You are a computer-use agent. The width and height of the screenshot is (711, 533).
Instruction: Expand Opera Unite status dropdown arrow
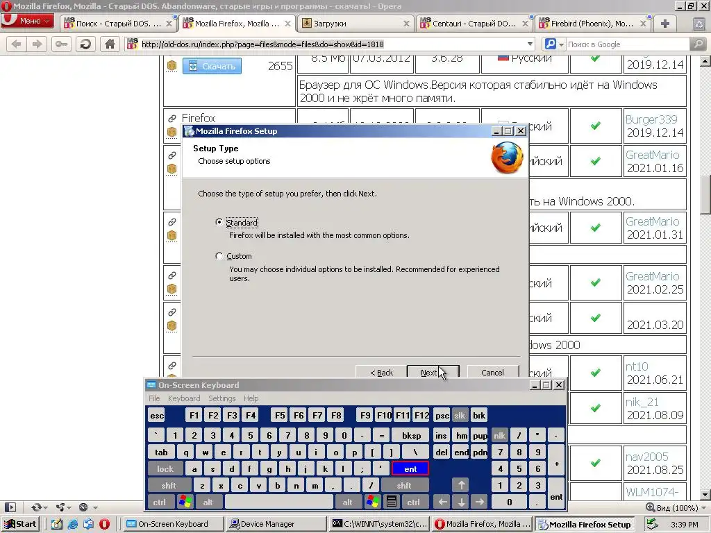pyautogui.click(x=69, y=507)
